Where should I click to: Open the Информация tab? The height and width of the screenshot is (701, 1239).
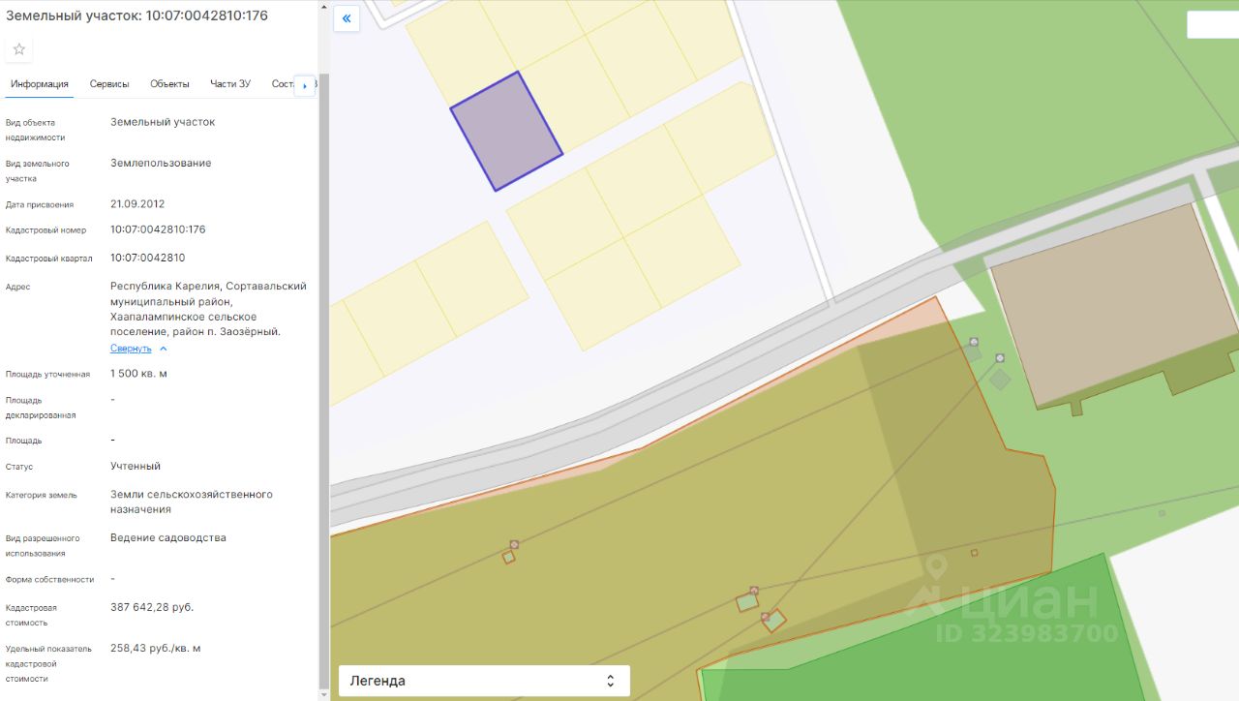(40, 84)
